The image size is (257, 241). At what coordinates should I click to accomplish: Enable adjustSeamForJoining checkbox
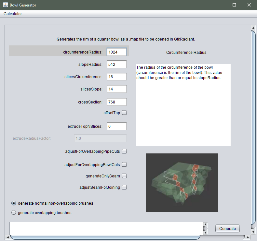click(124, 187)
